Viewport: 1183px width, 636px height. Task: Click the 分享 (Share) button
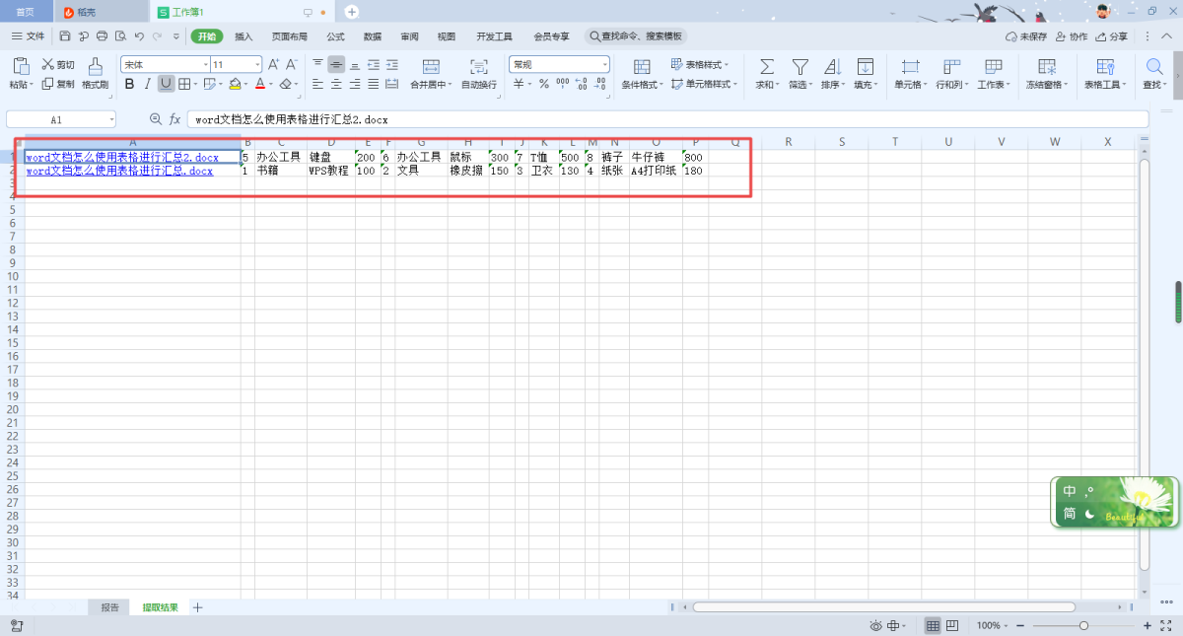(x=1112, y=36)
